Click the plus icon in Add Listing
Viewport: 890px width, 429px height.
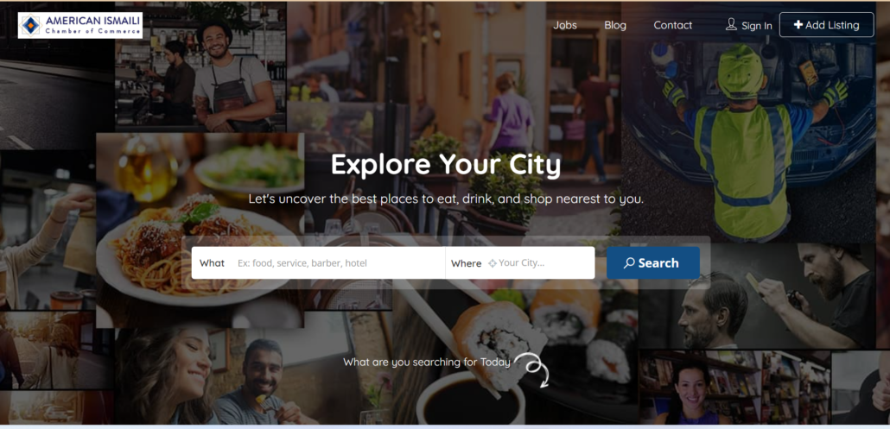coord(798,25)
